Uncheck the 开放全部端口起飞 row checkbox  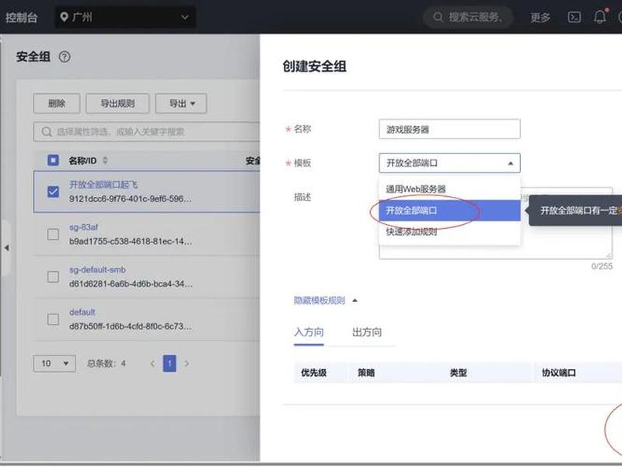[x=53, y=191]
